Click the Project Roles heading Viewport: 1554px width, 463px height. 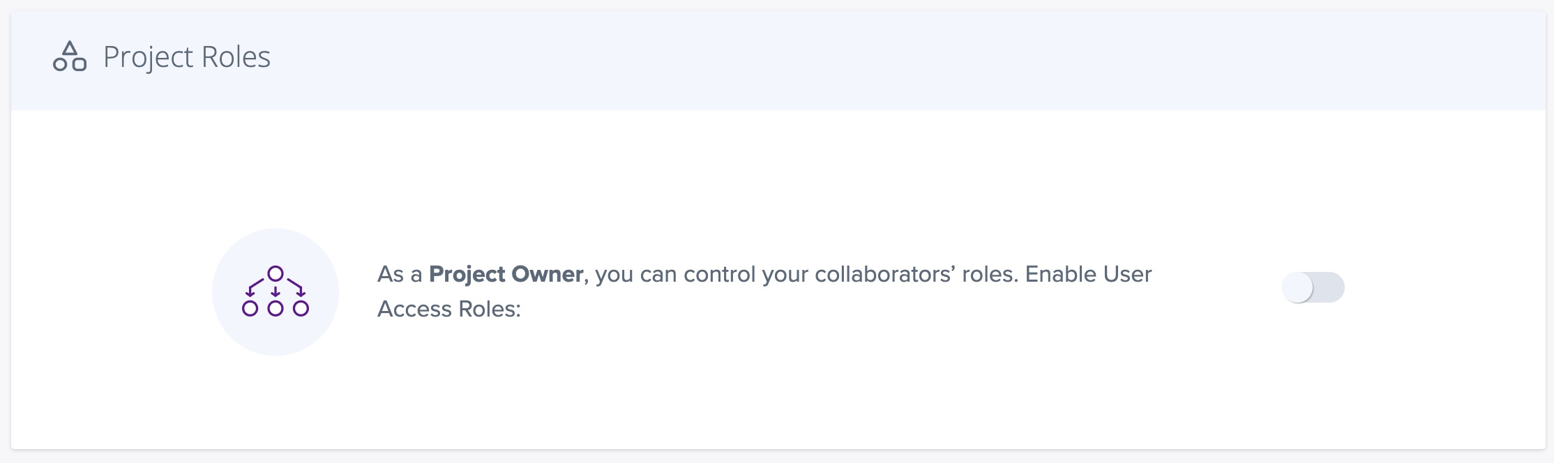pos(187,57)
